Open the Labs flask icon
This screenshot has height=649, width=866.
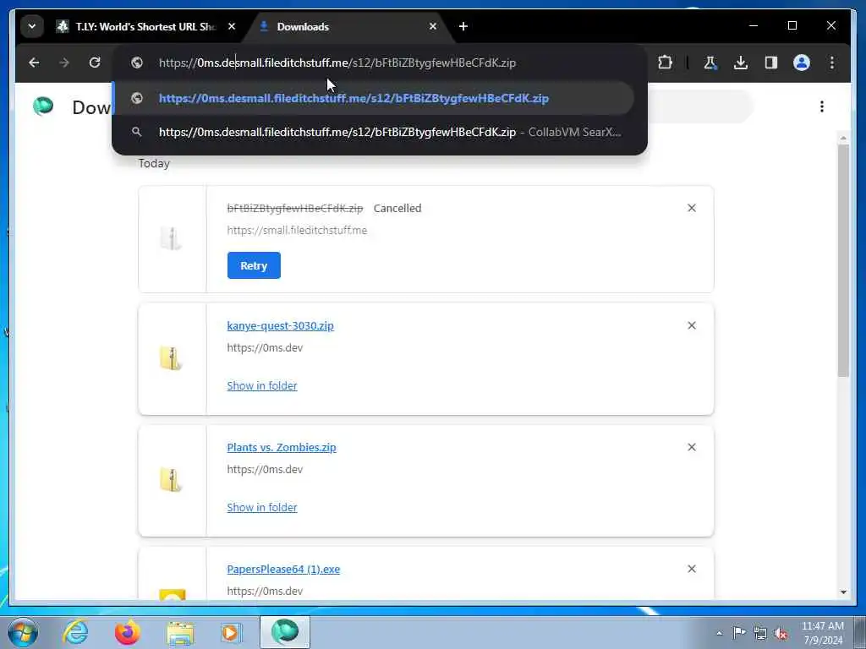[710, 63]
